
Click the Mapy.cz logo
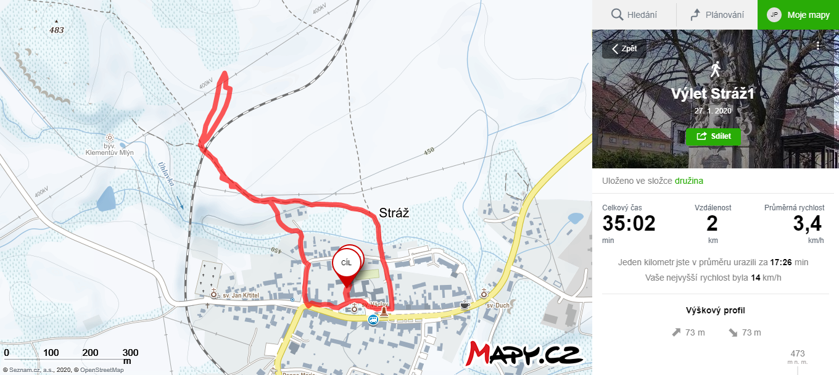(524, 353)
